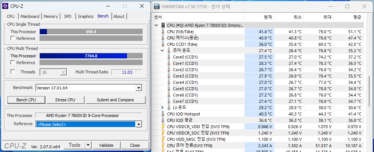Click the single thread 698.4 score bar
The width and height of the screenshot is (374, 152).
[x=91, y=32]
